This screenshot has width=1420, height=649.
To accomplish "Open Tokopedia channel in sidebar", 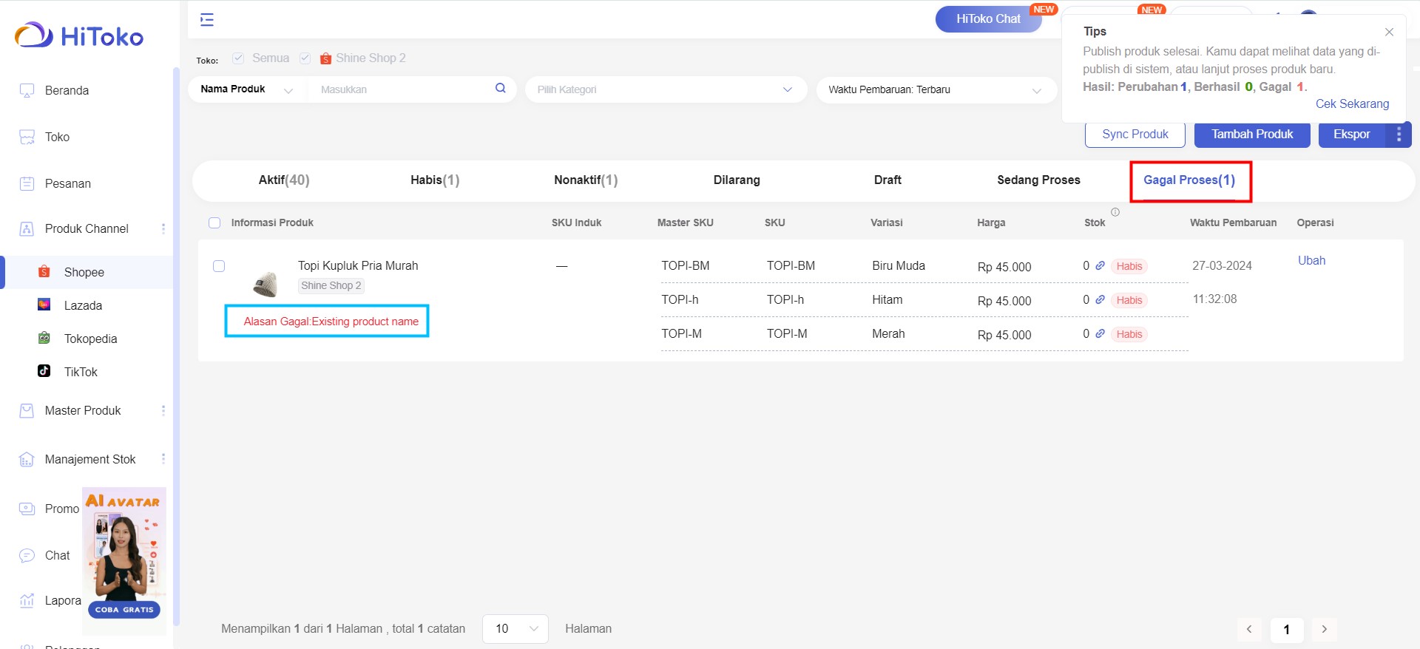I will [90, 339].
